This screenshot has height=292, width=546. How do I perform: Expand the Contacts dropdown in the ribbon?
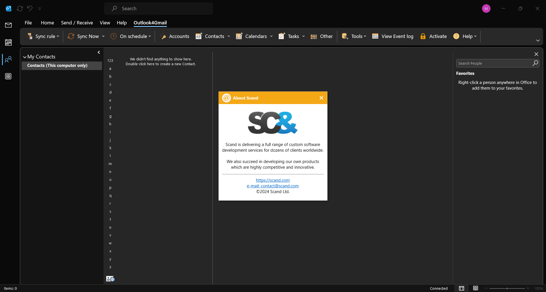[x=229, y=36]
